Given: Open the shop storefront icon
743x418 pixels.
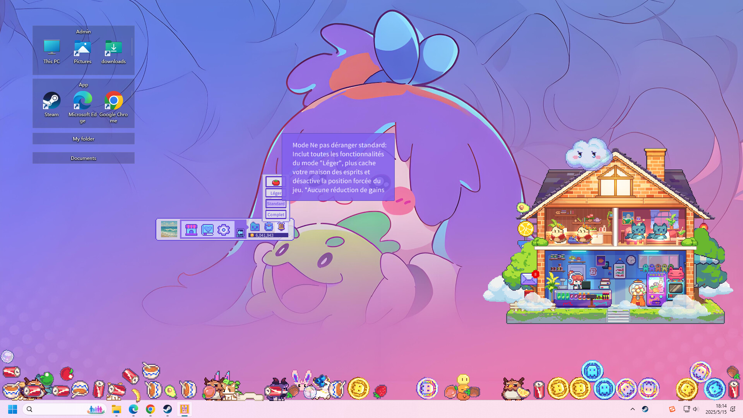Looking at the screenshot, I should tap(191, 230).
